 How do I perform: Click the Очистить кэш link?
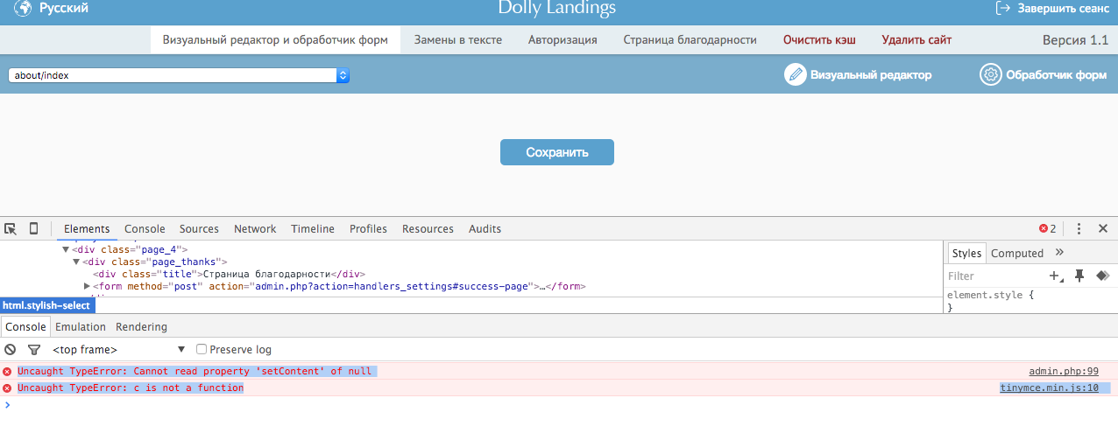pyautogui.click(x=819, y=40)
